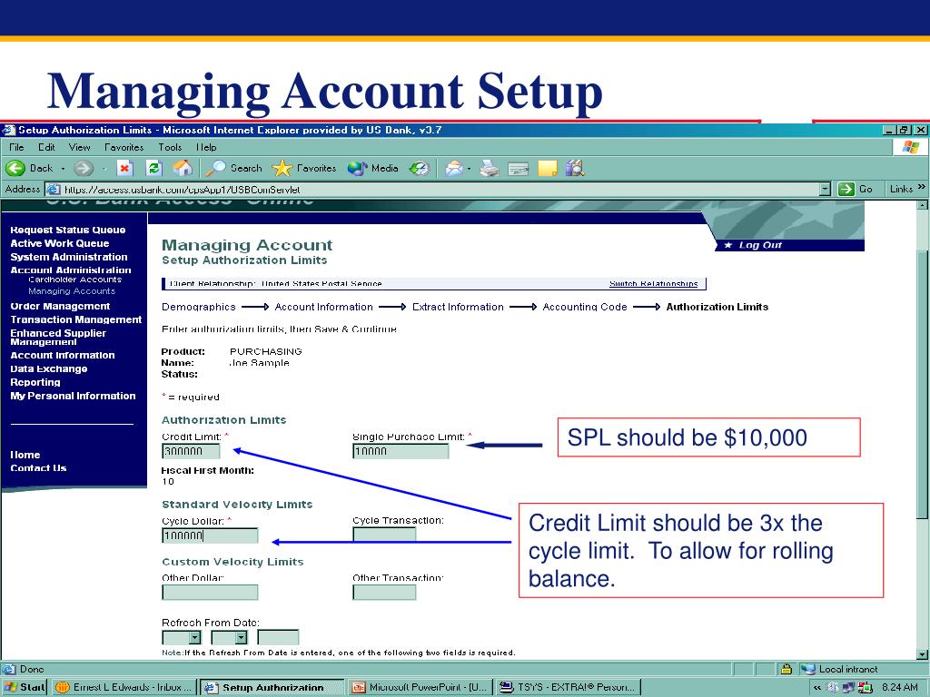Switch to Microsoft PowerPoint on the taskbar

coord(420,688)
